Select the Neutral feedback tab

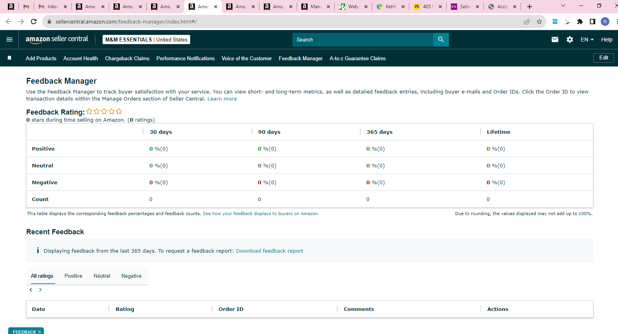102,276
